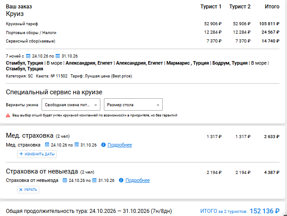The height and width of the screenshot is (216, 287).
Task: Open the Свободная смена питания dinner dropdown
Action: 71,104
